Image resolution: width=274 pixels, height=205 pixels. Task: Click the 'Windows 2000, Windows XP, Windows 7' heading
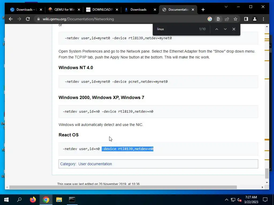pos(101,97)
